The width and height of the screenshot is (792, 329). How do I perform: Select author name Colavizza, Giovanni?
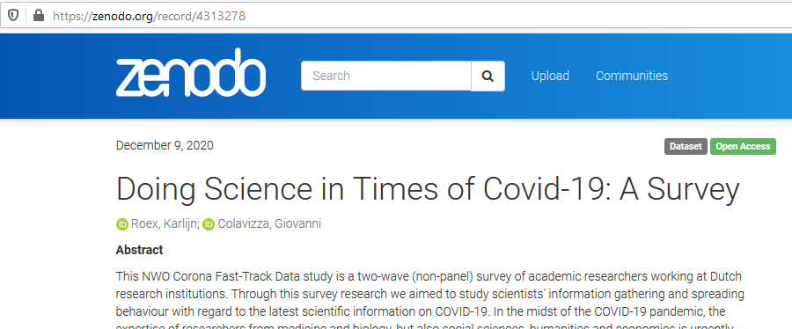(269, 224)
